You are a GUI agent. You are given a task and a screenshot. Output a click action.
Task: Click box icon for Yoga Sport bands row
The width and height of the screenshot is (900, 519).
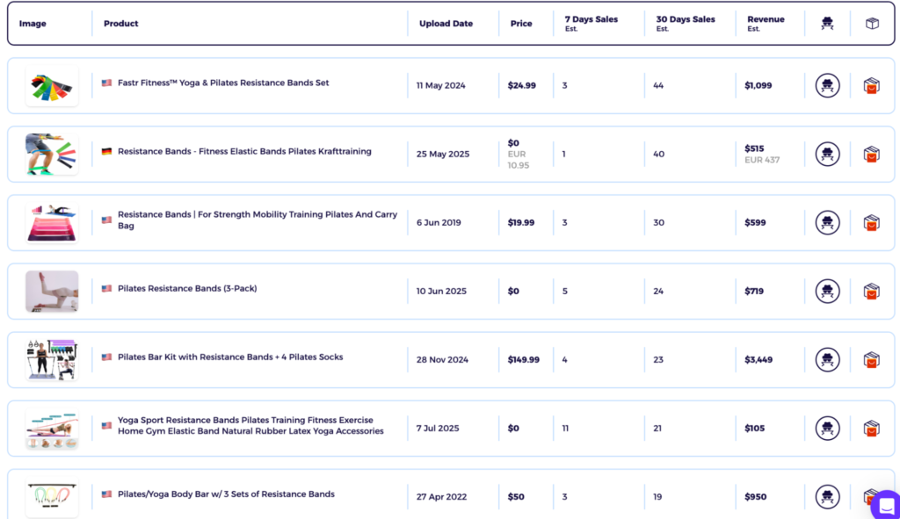click(x=871, y=429)
